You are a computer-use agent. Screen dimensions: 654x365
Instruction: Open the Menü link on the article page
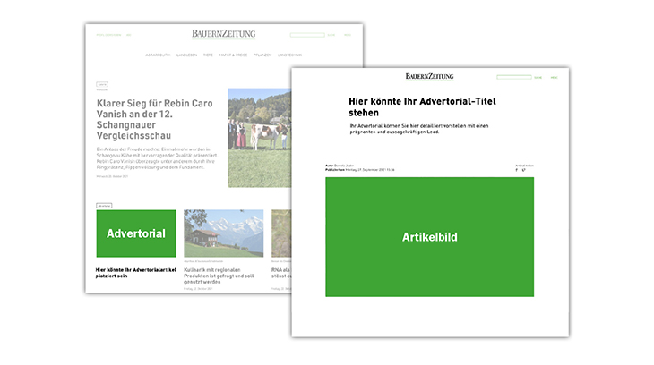click(x=554, y=78)
